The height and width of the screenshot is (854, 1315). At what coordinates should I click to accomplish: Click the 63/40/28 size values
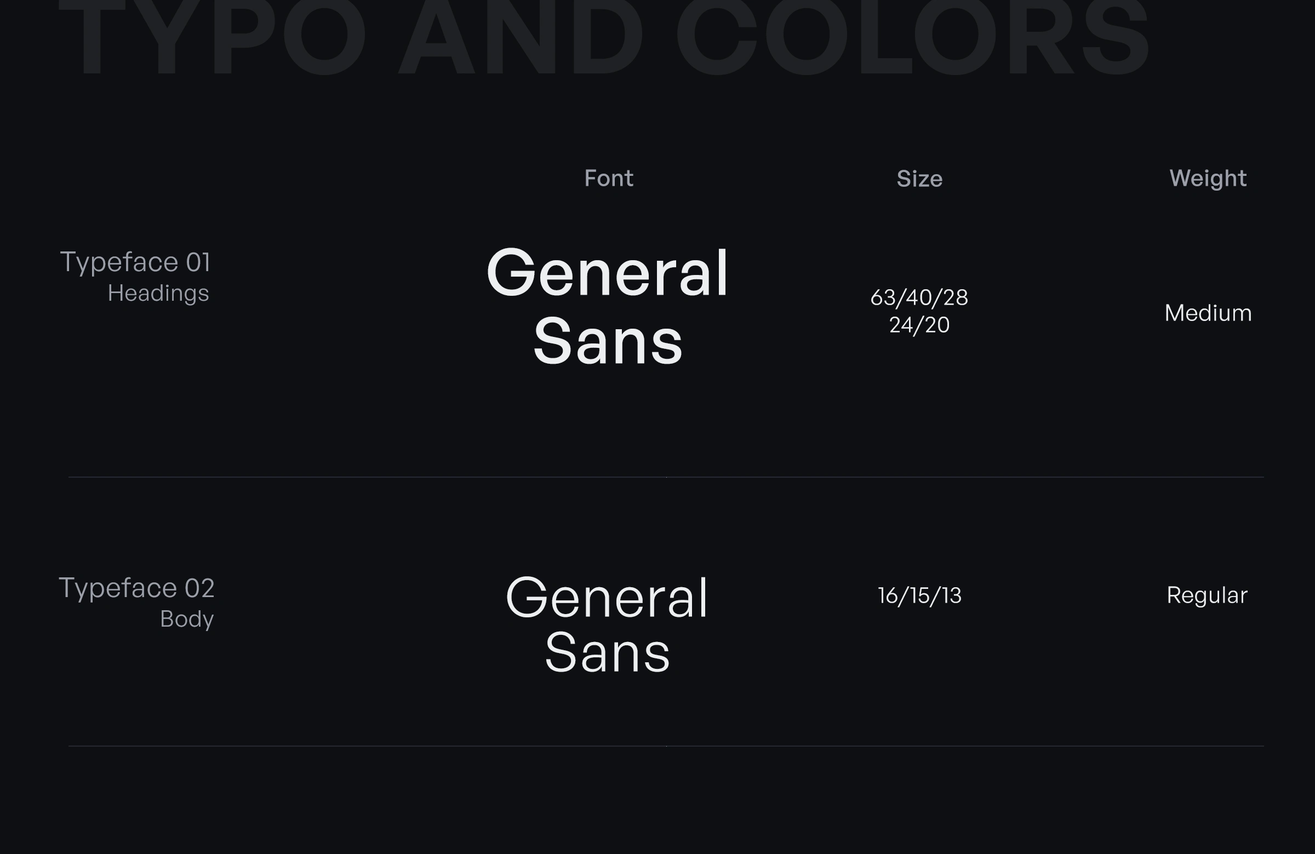919,298
